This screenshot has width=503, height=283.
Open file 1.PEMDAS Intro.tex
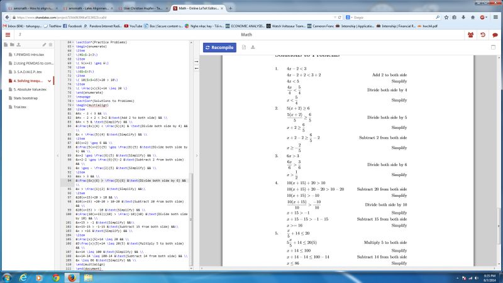(x=28, y=55)
